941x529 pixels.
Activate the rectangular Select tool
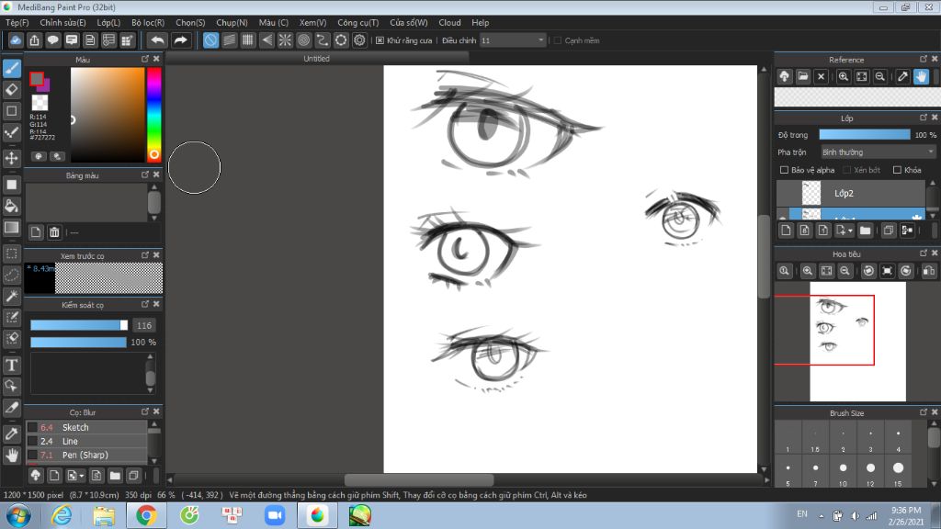click(11, 253)
